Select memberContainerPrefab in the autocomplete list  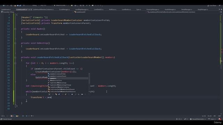click(x=68, y=74)
